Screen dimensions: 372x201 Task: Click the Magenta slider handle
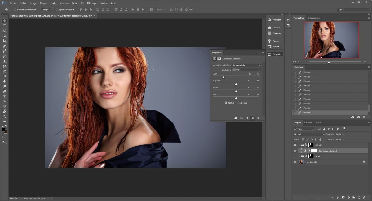pos(236,84)
